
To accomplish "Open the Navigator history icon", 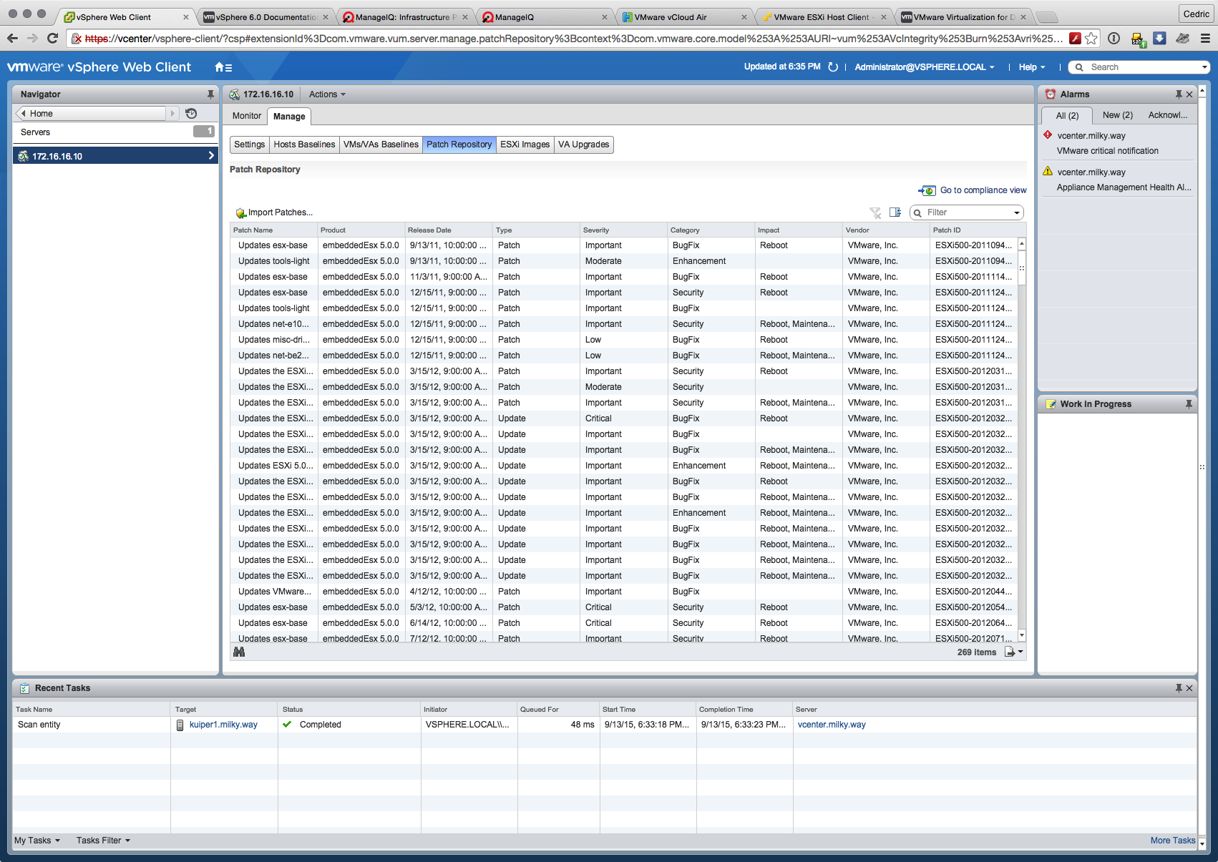I will 191,114.
